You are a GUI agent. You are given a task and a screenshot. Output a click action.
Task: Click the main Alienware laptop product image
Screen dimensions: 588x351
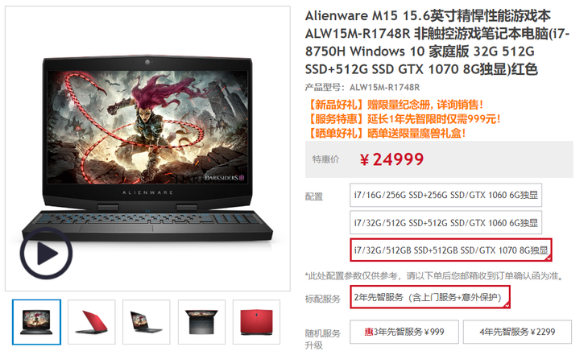pos(147,148)
